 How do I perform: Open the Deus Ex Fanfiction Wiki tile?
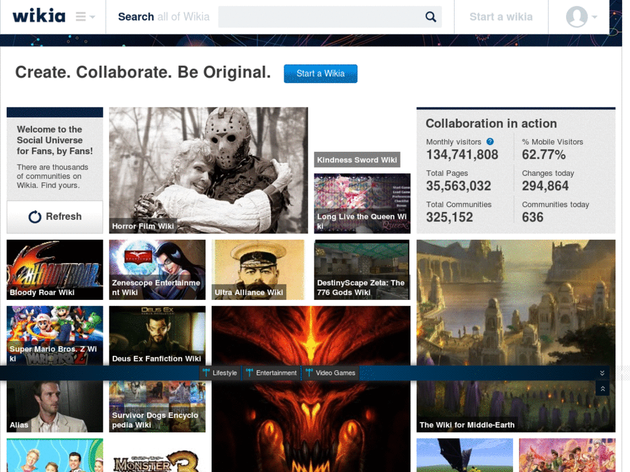[x=157, y=336]
